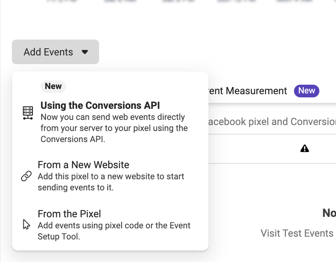Click the cursor arrow icon for From the Pixel
Viewport: 336px width, 262px height.
pos(27,224)
